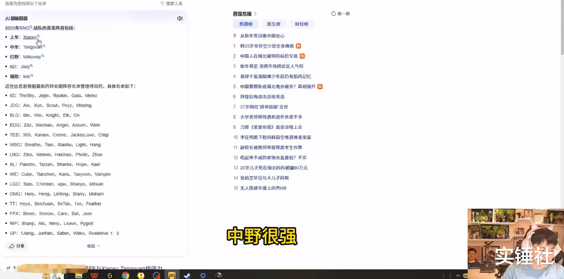Click the search icon next to Jiaqi
564x279 pixels.
click(31, 65)
